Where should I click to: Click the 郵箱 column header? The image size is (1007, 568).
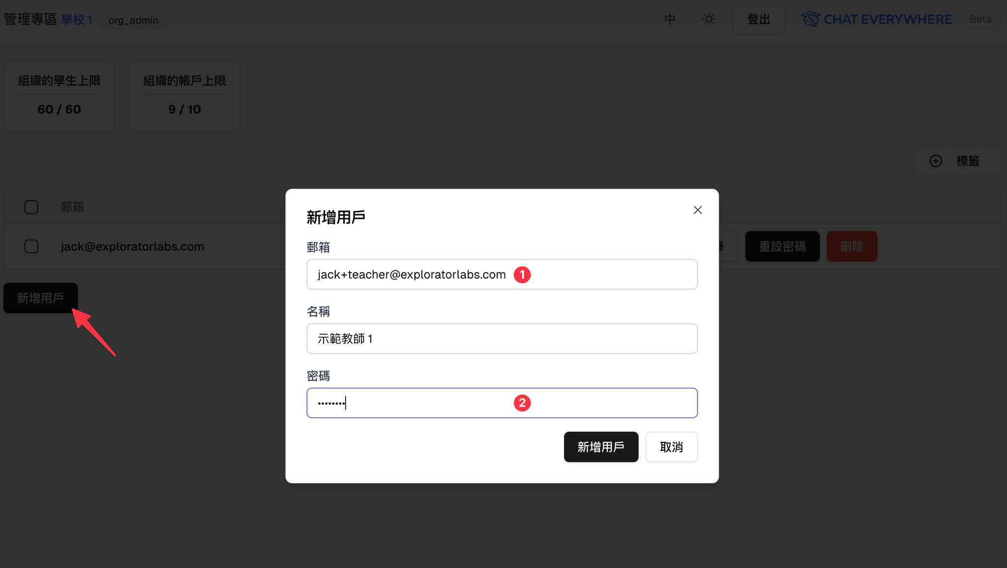72,207
